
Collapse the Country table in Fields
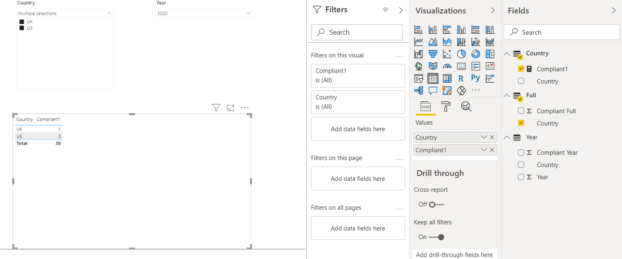[x=507, y=53]
